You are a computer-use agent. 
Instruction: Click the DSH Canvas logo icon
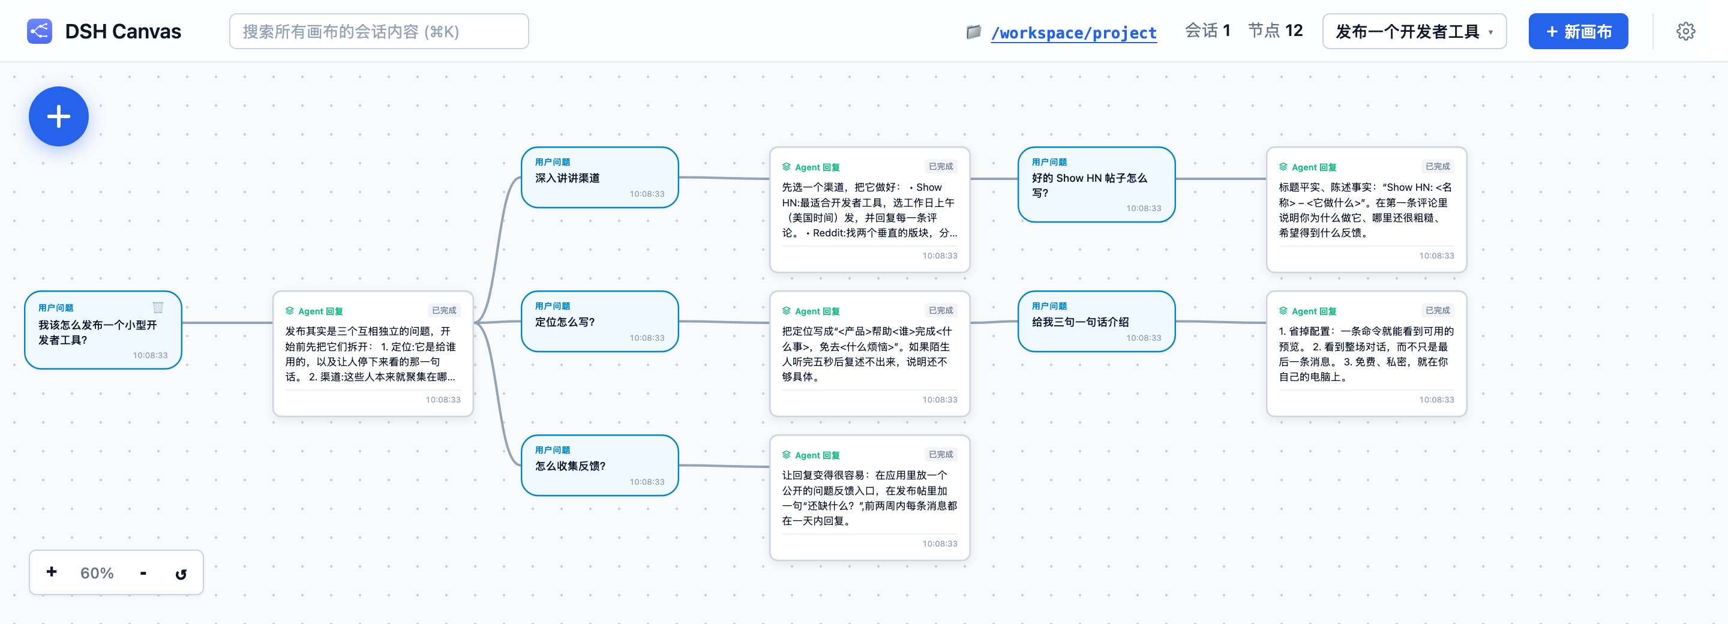click(x=40, y=31)
